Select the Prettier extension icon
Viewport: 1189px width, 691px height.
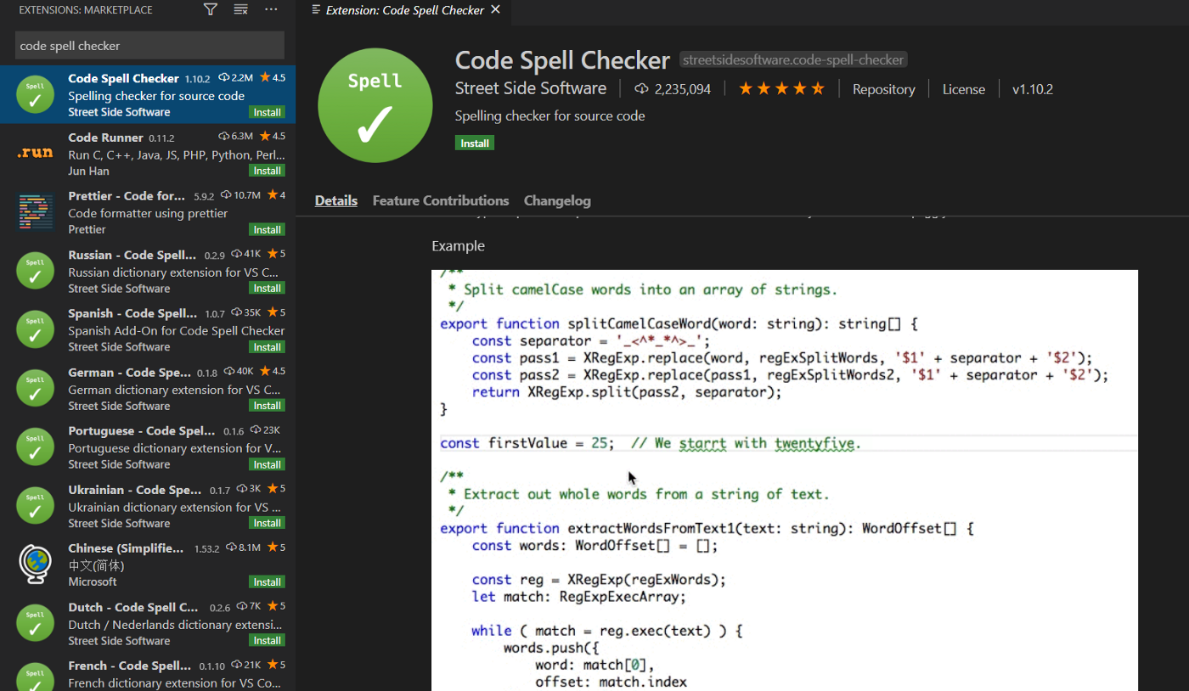pos(35,212)
